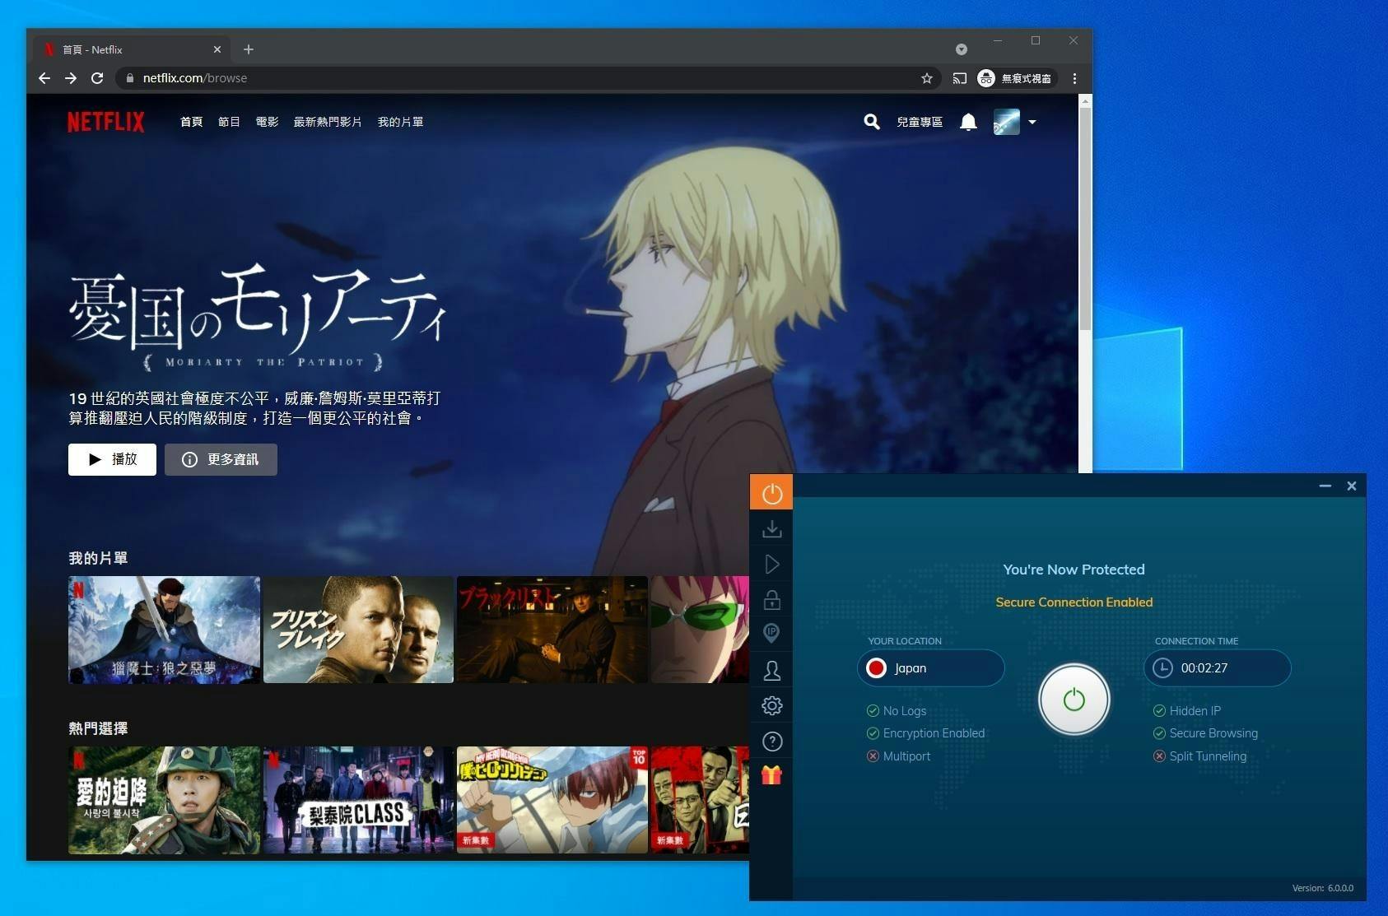
Task: Click the VPN power icon in sidebar
Action: (x=771, y=492)
